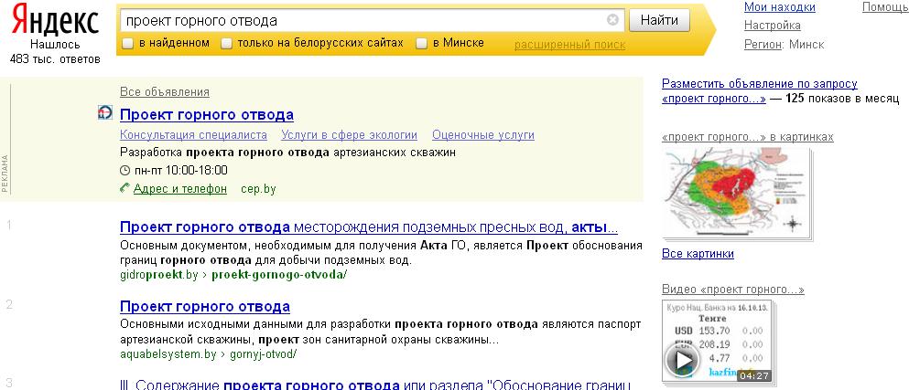This screenshot has height=390, width=909.
Task: Click the Найти button
Action: tap(659, 20)
